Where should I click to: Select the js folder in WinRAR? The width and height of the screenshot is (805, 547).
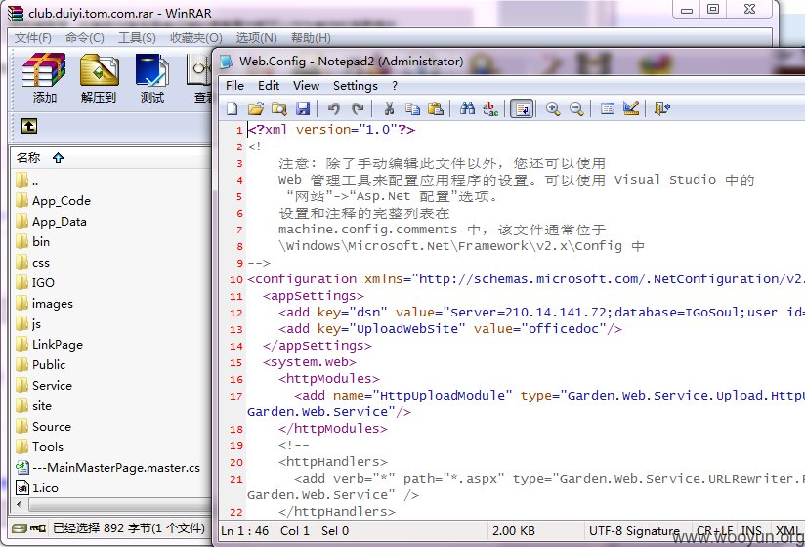(28, 324)
